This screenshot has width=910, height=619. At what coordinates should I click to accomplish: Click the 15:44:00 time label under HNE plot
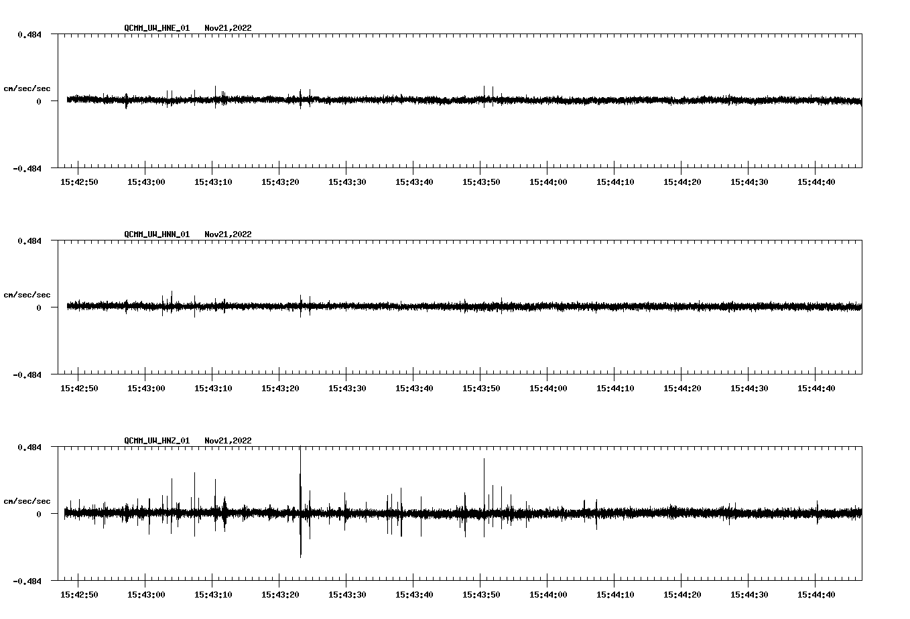(x=548, y=182)
